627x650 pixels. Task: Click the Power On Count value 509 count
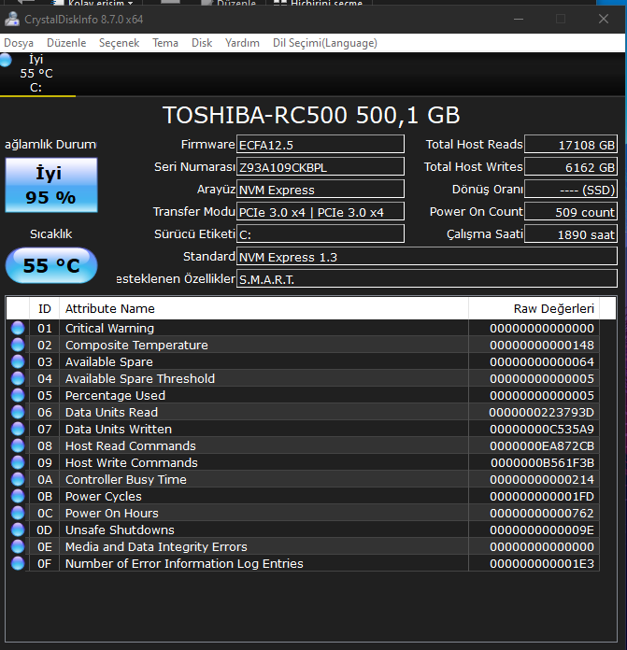coord(571,212)
